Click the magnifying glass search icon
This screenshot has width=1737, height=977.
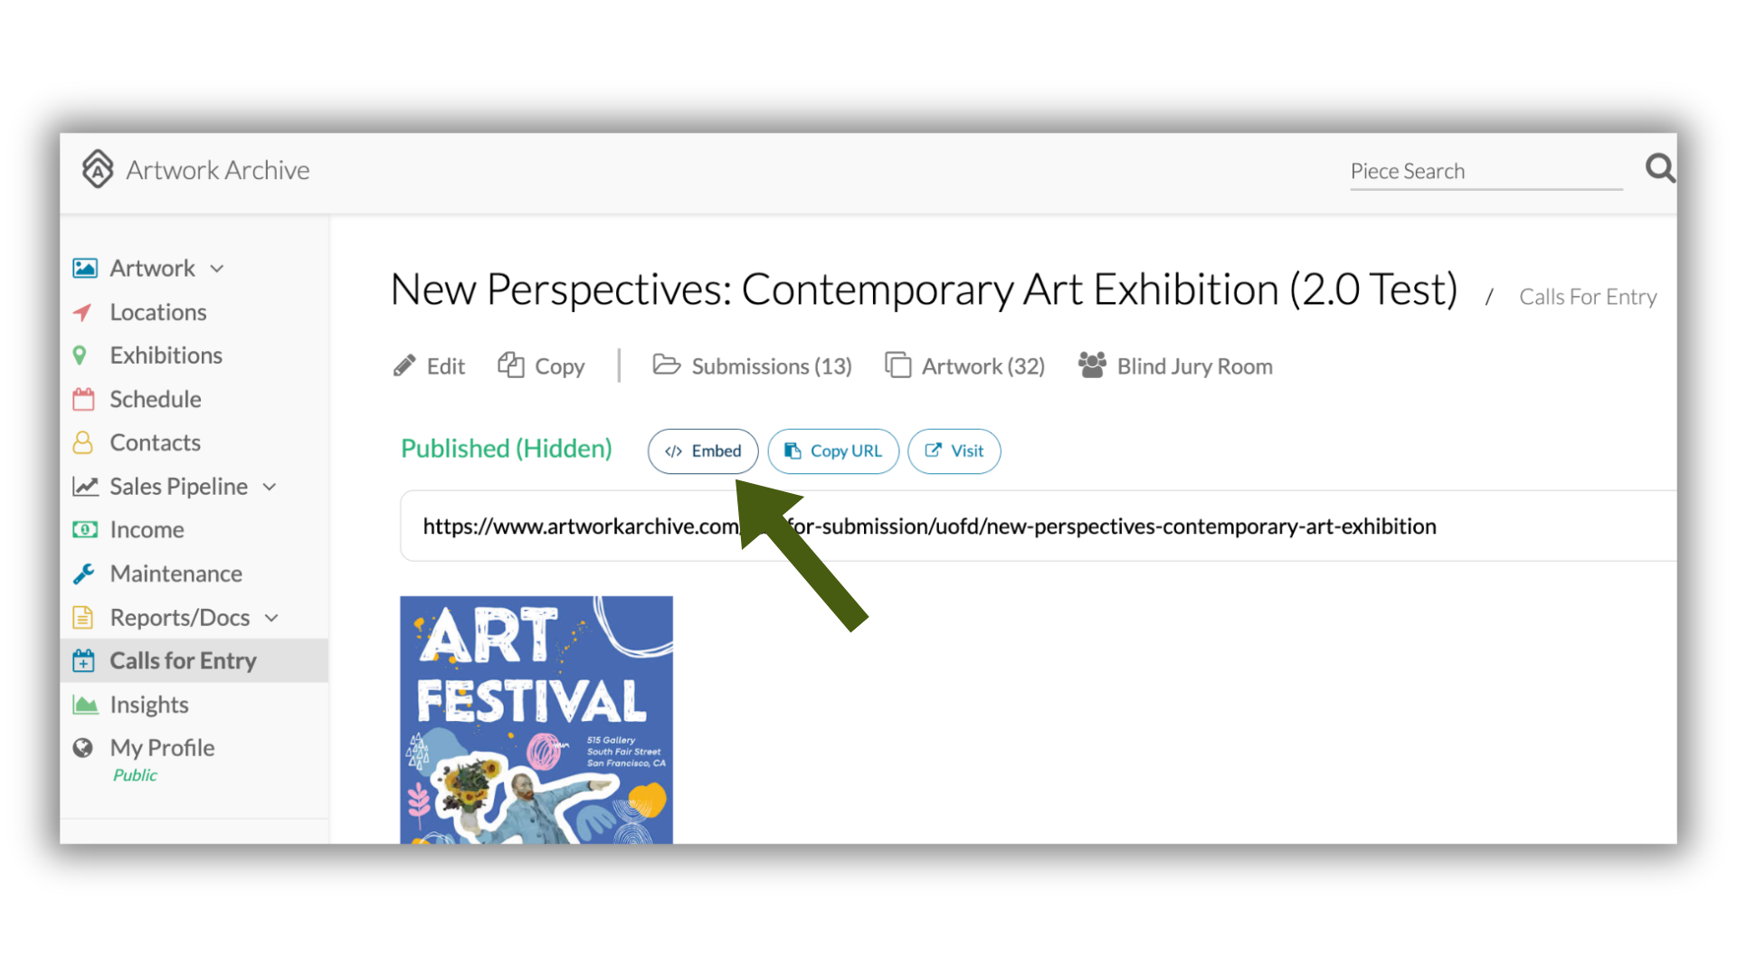[x=1660, y=168]
